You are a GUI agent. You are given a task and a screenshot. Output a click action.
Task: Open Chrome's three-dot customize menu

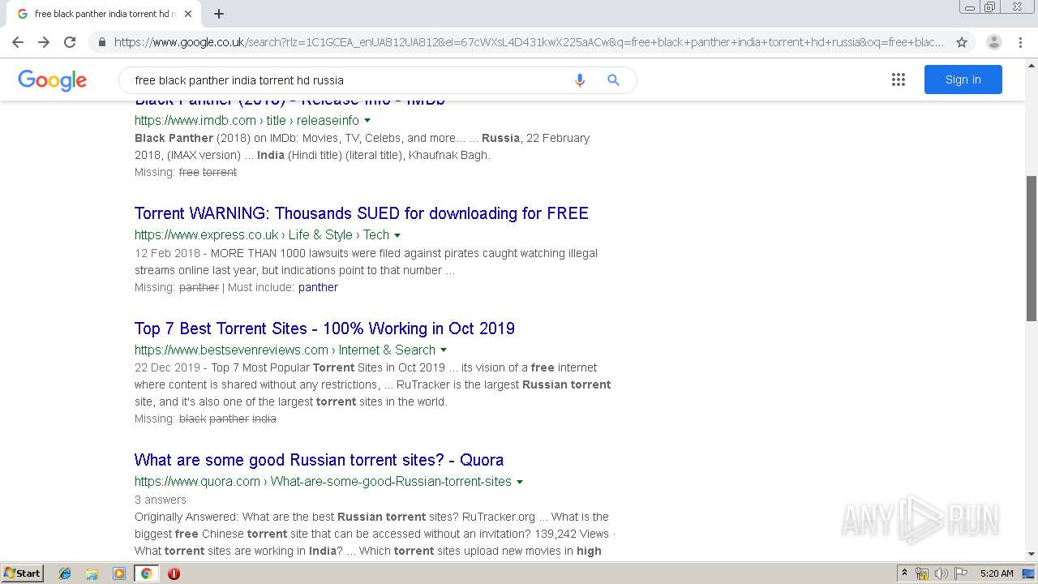tap(1020, 42)
